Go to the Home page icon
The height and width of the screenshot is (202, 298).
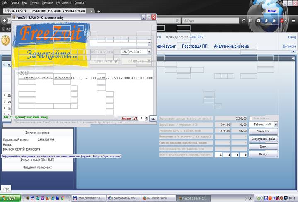(x=273, y=20)
